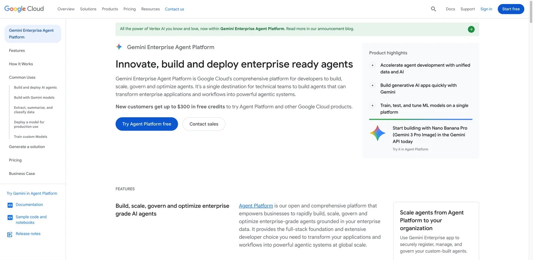The width and height of the screenshot is (533, 260).
Task: Click the Gemini sparkle icon beside the page title
Action: 119,47
